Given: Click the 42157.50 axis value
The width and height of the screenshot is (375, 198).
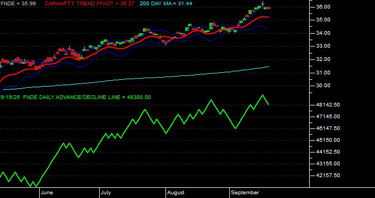Looking at the screenshot, I should (328, 176).
